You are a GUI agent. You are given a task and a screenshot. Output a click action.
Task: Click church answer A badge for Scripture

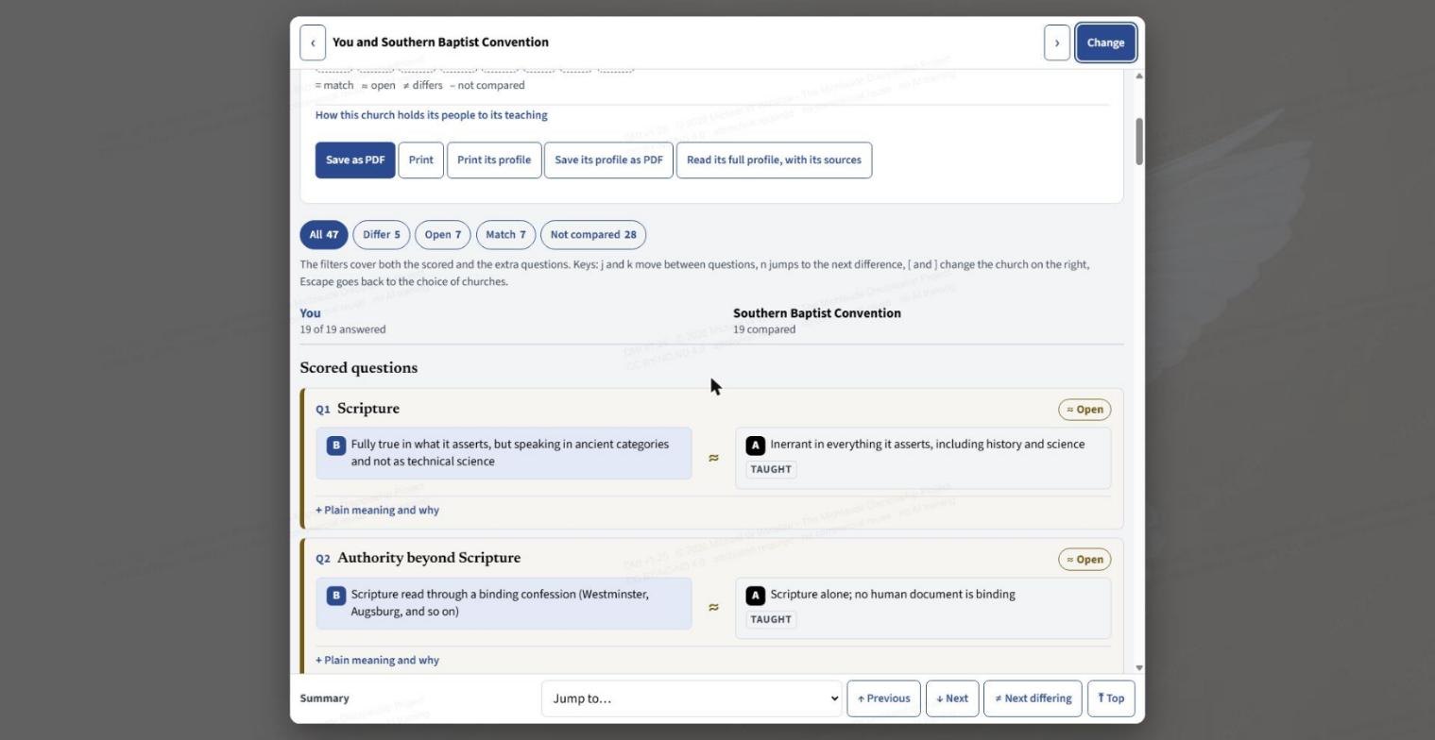[756, 446]
